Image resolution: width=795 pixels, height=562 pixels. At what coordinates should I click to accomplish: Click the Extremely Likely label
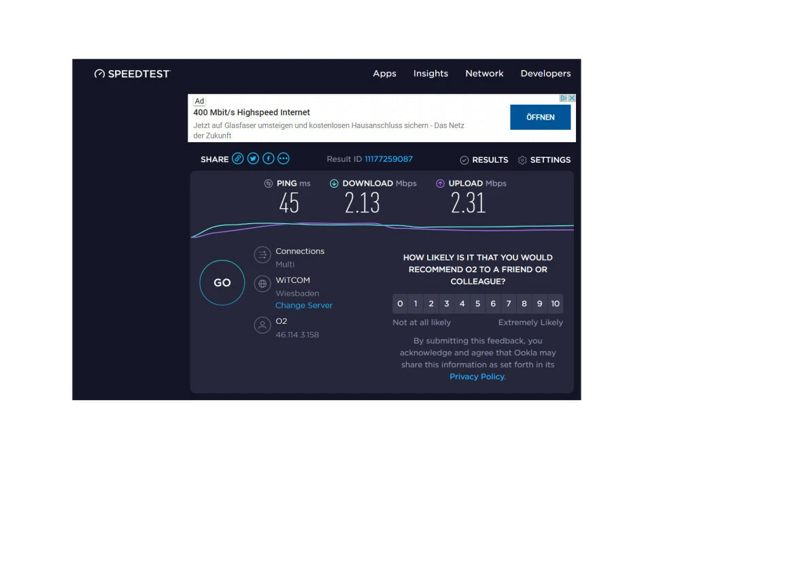530,323
